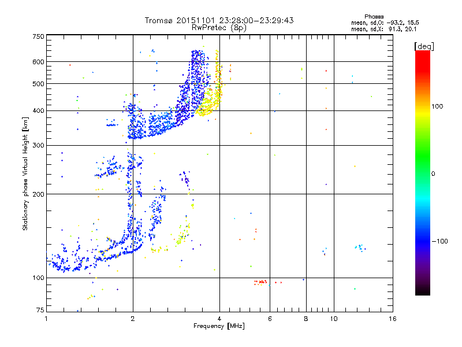
Task: Click the "Frequency [MHz]" axis label
Action: (x=219, y=326)
